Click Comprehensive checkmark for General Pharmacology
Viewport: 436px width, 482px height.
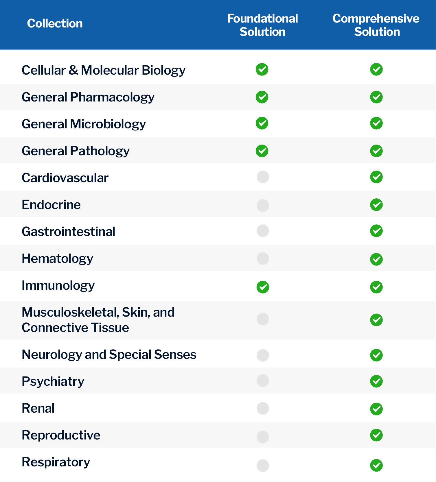376,97
